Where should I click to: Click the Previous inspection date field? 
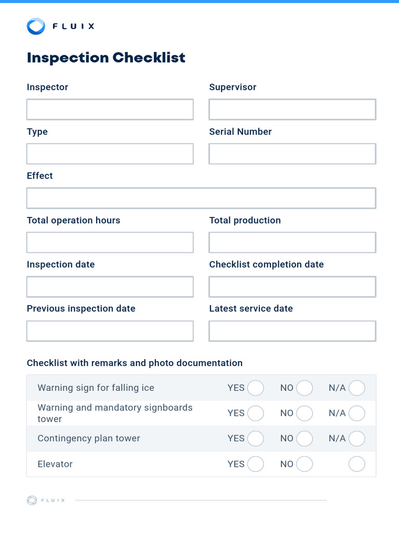110,331
